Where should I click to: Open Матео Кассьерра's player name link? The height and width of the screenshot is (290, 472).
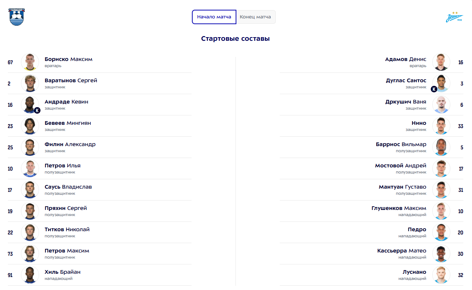tap(402, 251)
